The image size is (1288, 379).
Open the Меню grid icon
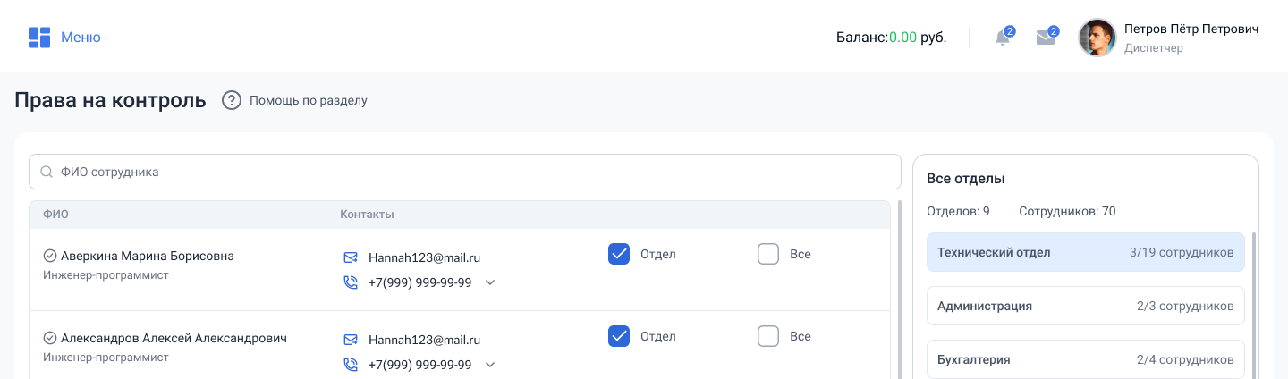pos(38,38)
